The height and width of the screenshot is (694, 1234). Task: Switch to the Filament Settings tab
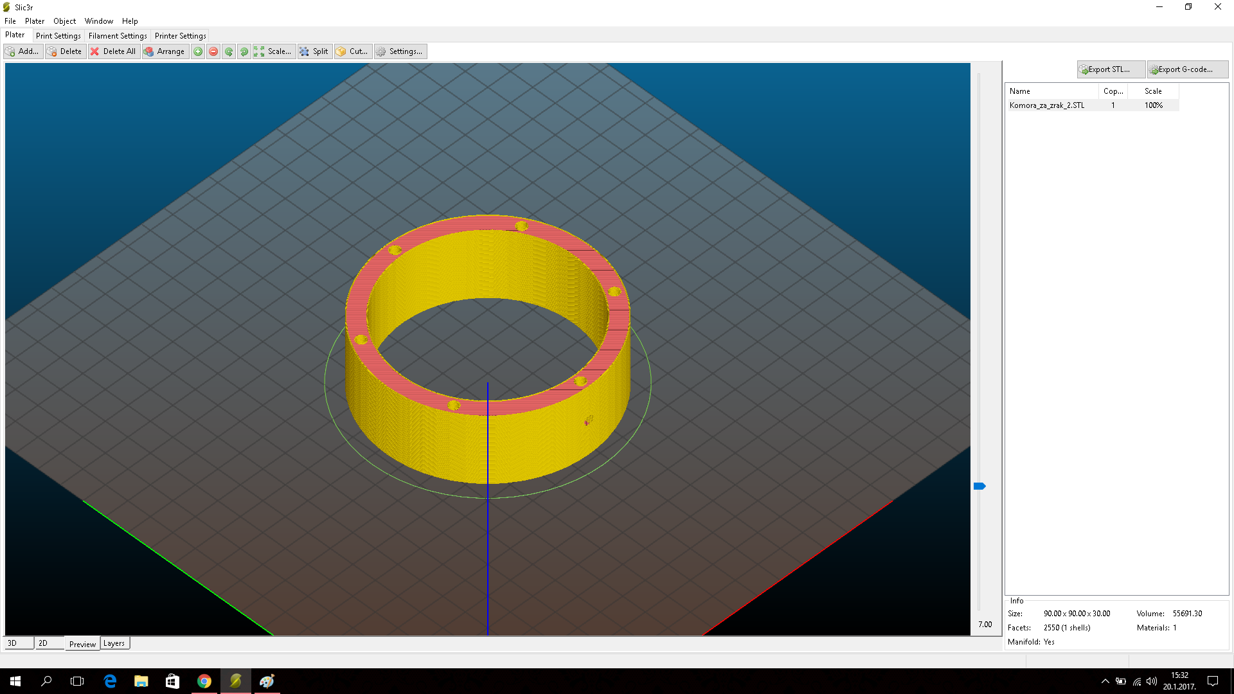point(118,36)
